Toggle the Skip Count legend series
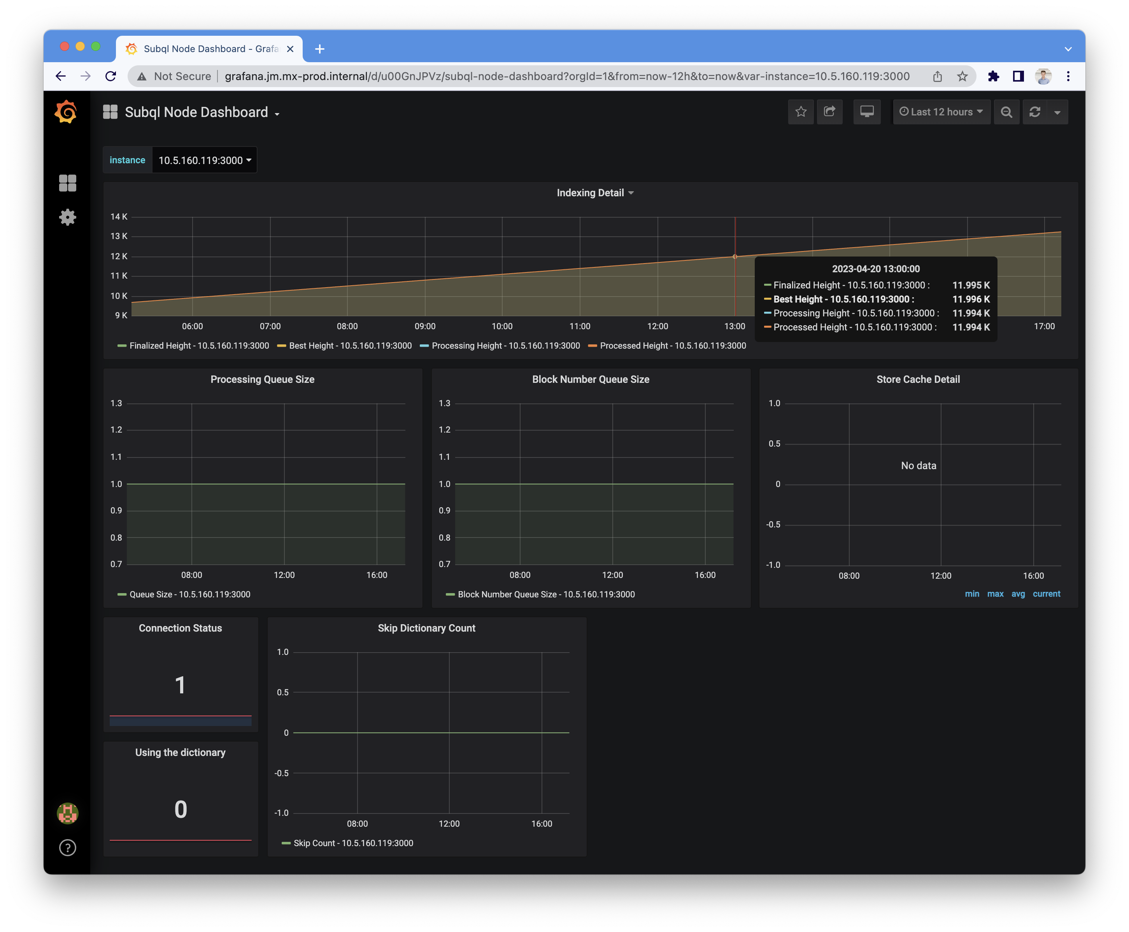This screenshot has width=1129, height=932. pyautogui.click(x=353, y=843)
